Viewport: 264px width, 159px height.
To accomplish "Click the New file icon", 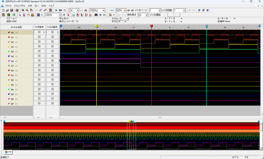I will click(3, 10).
